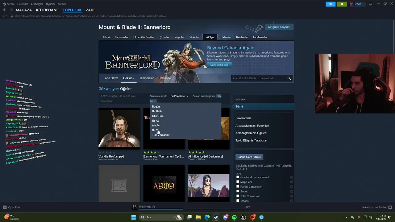Click the padlock icon beside the URL
This screenshot has width=395, height=222.
pos(12,16)
